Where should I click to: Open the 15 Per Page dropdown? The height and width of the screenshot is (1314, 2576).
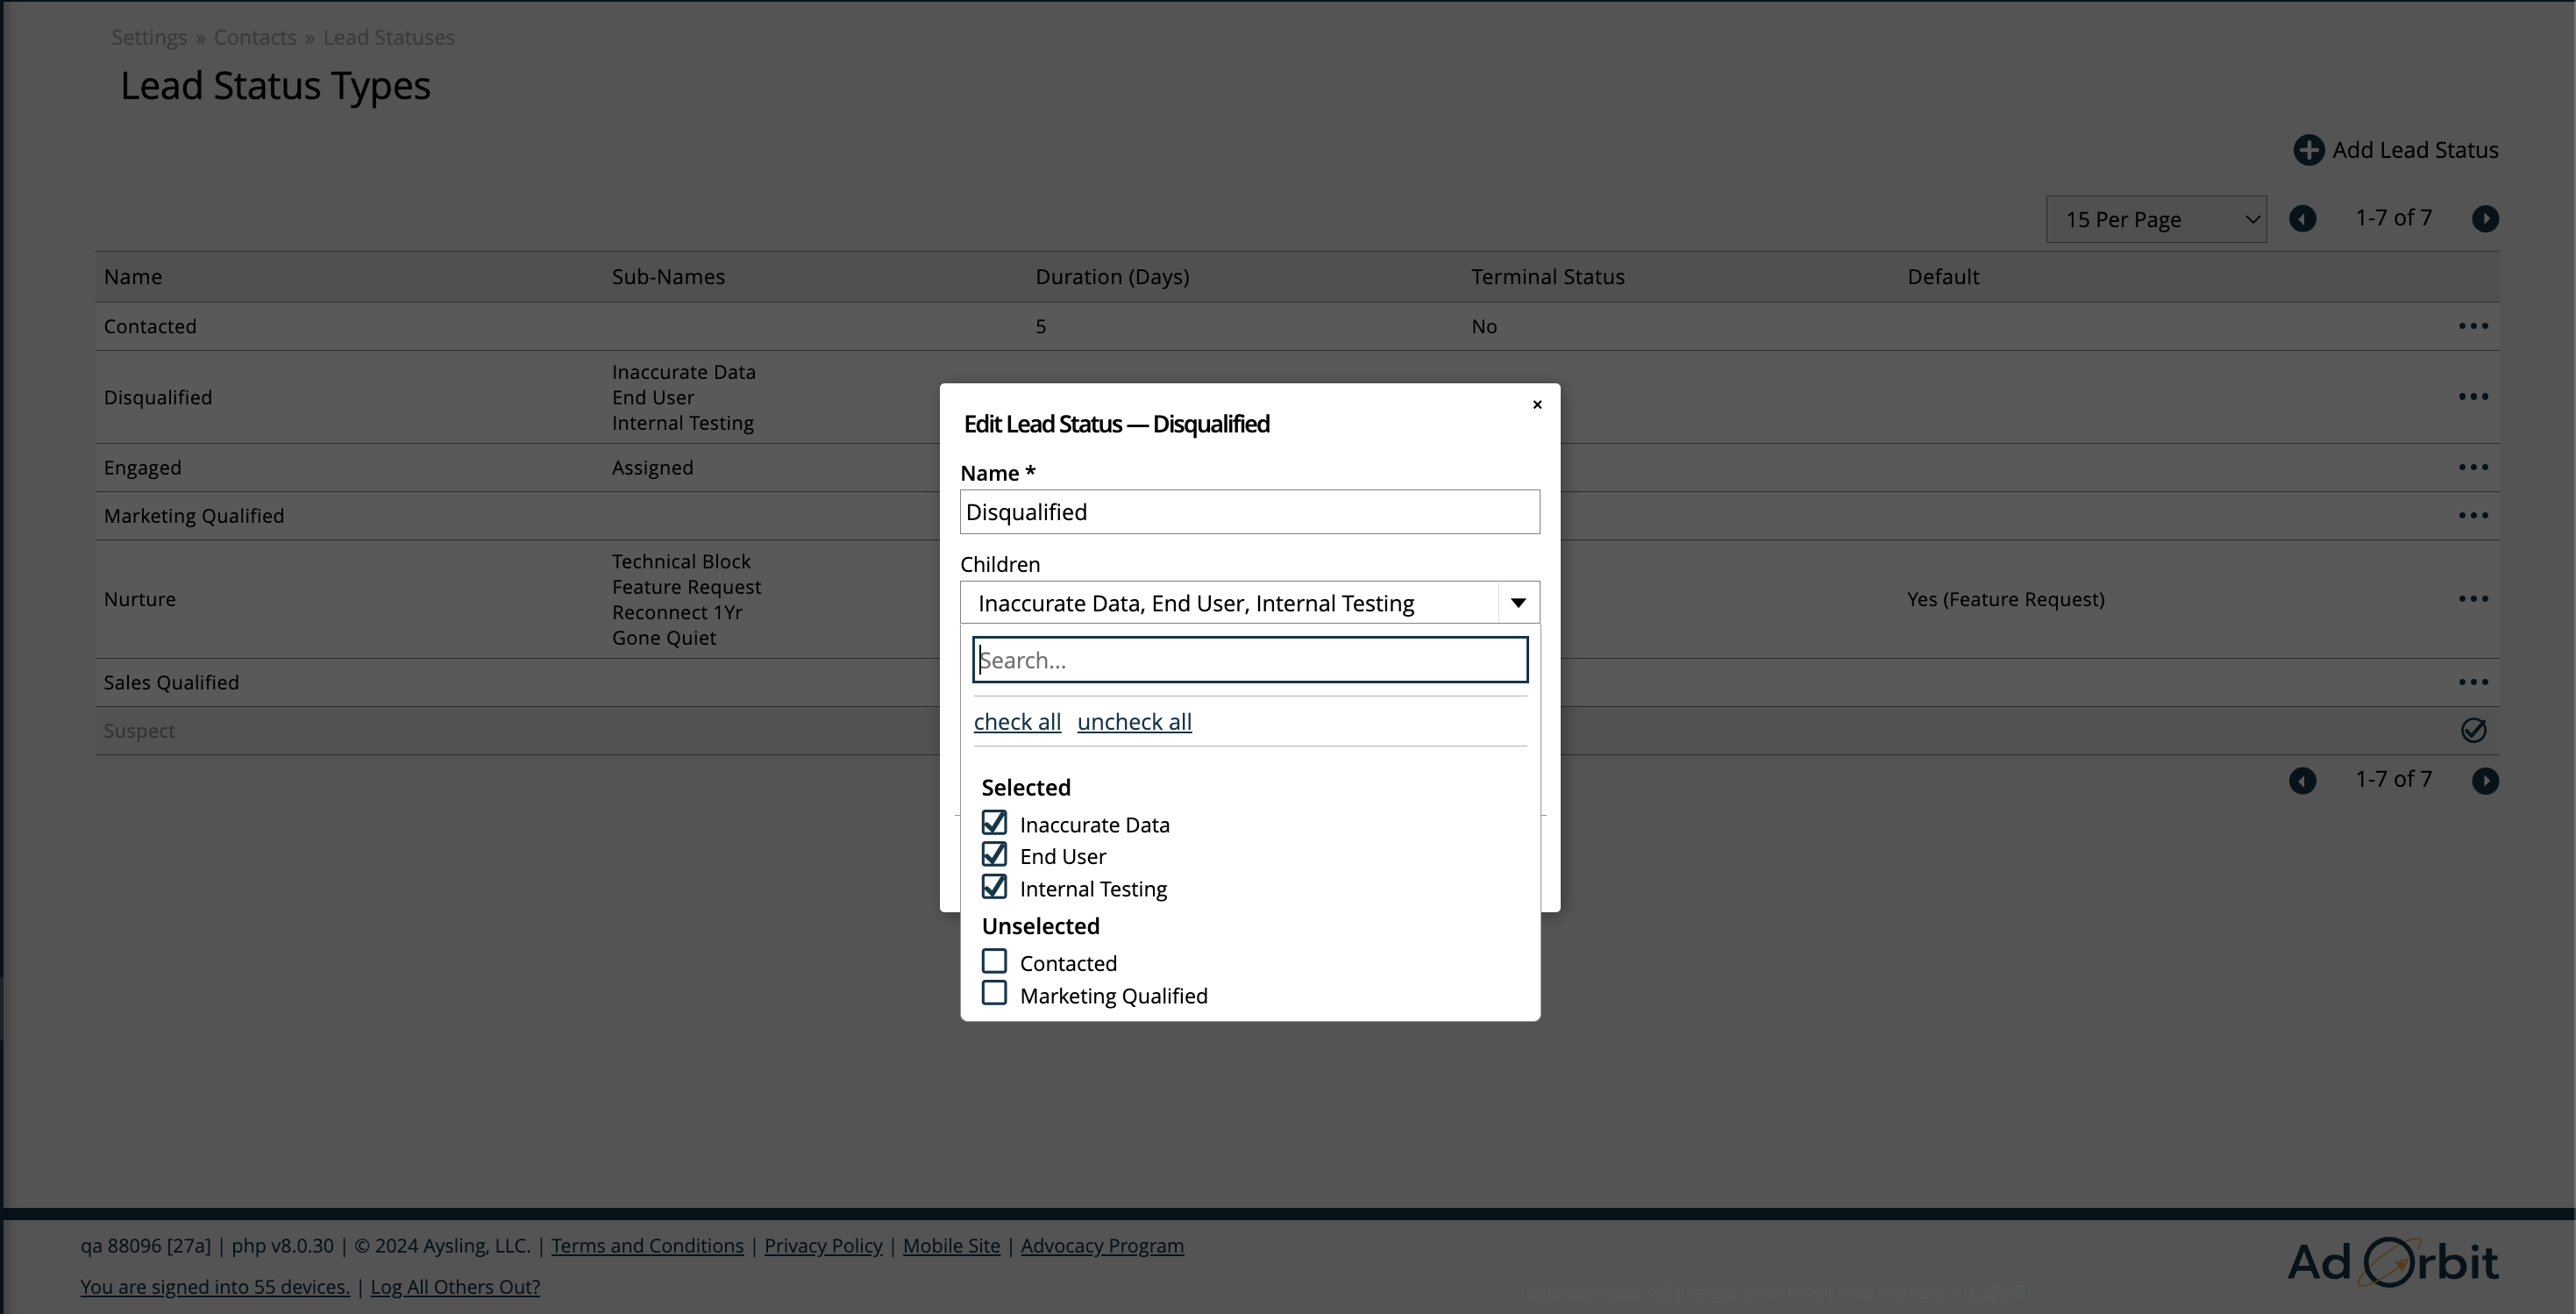(2155, 219)
